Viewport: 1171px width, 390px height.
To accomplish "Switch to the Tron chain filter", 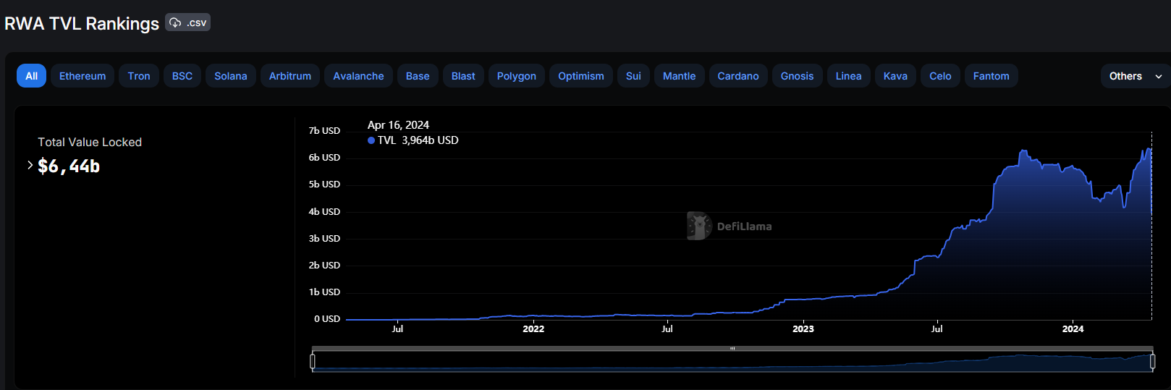I will coord(139,76).
